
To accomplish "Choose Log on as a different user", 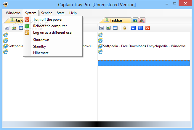I will (x=53, y=32).
